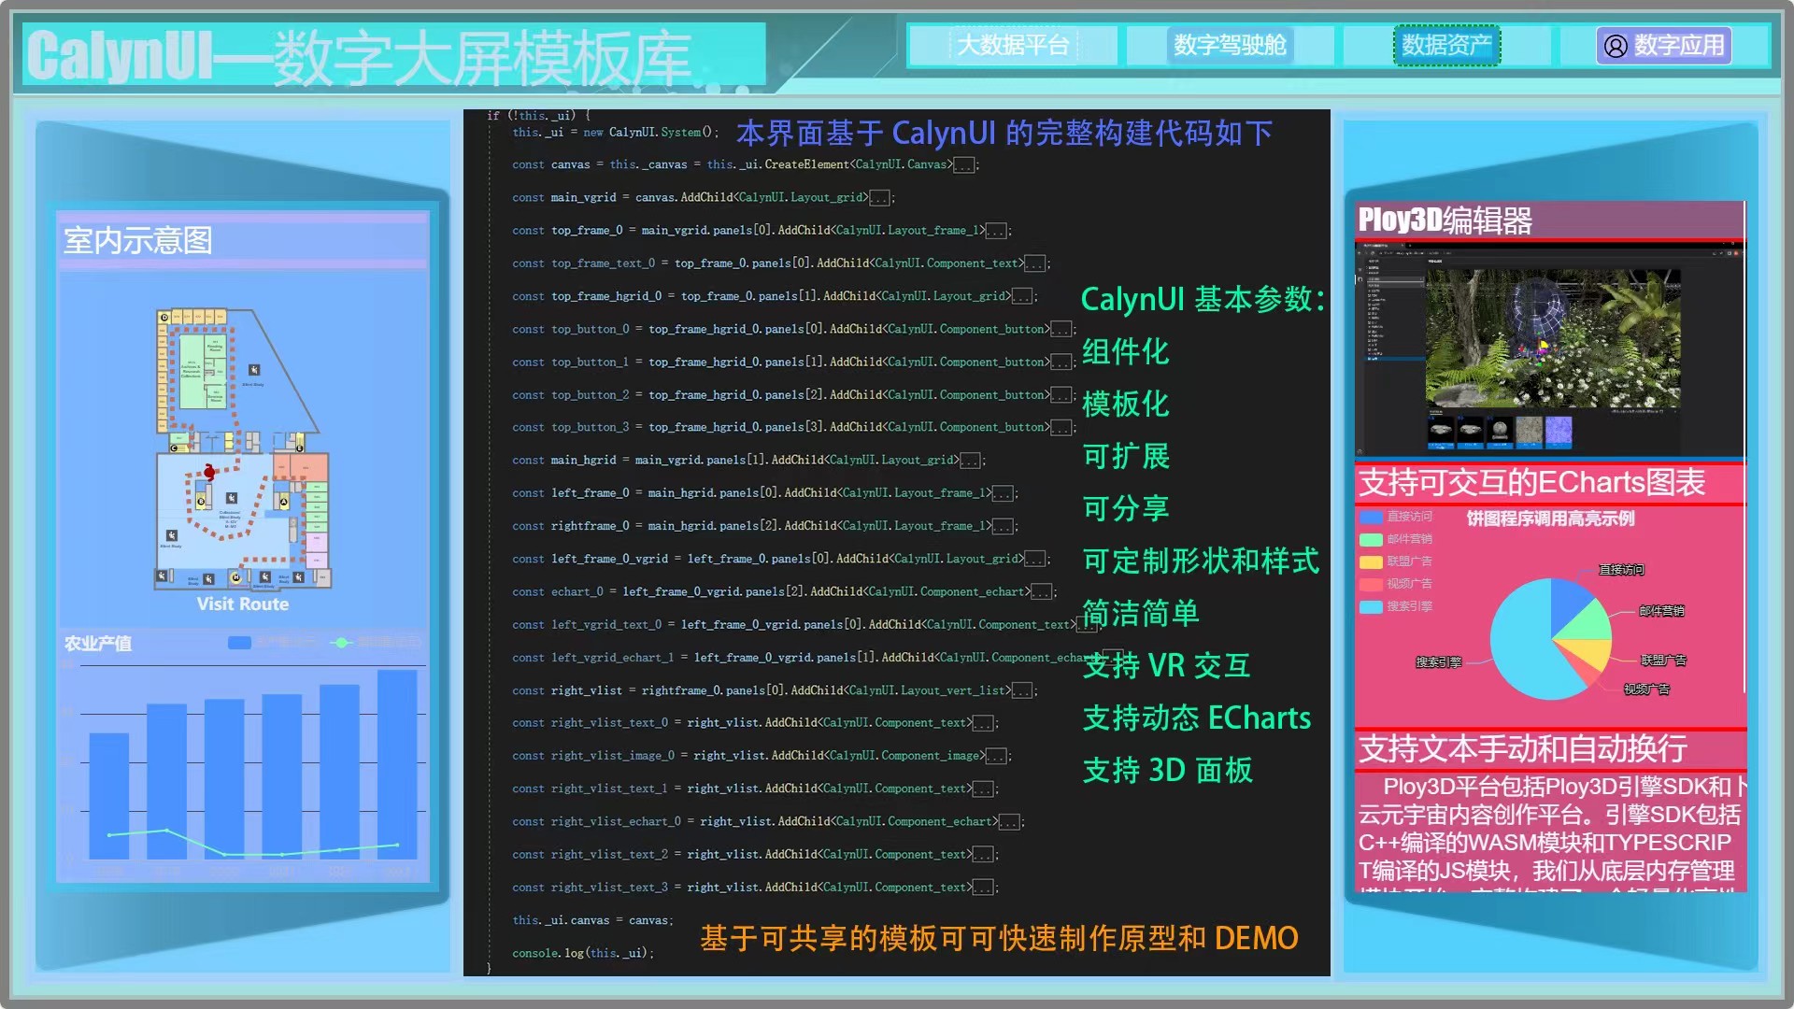Select the circled A marker on floor plan
Image resolution: width=1794 pixels, height=1009 pixels.
coord(284,502)
